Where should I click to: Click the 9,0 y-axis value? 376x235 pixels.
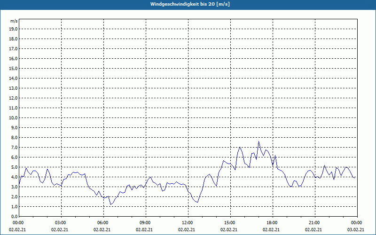14,127
